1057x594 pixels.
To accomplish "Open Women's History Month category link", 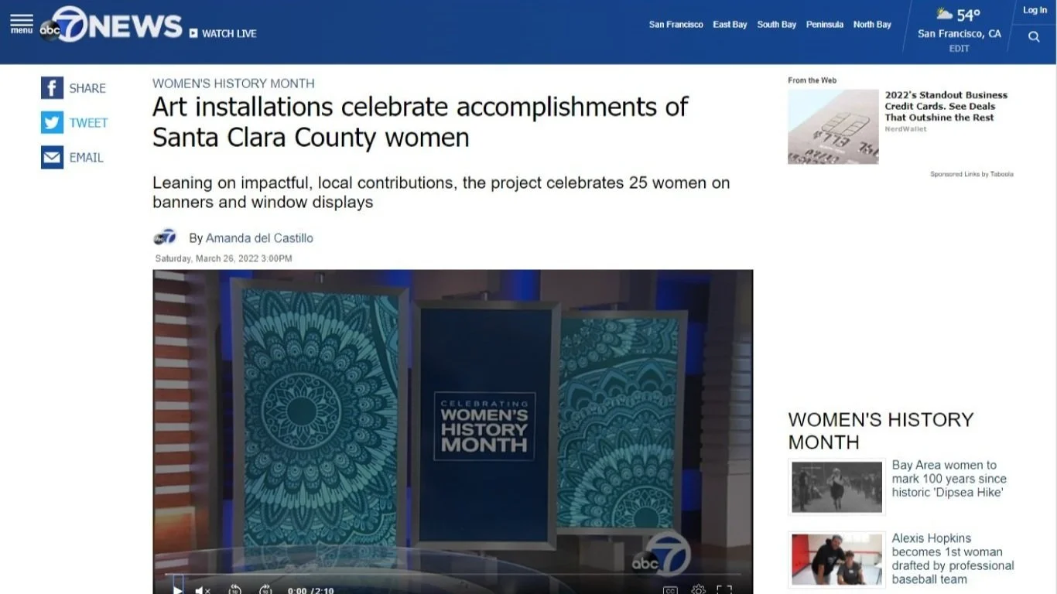I will click(234, 84).
